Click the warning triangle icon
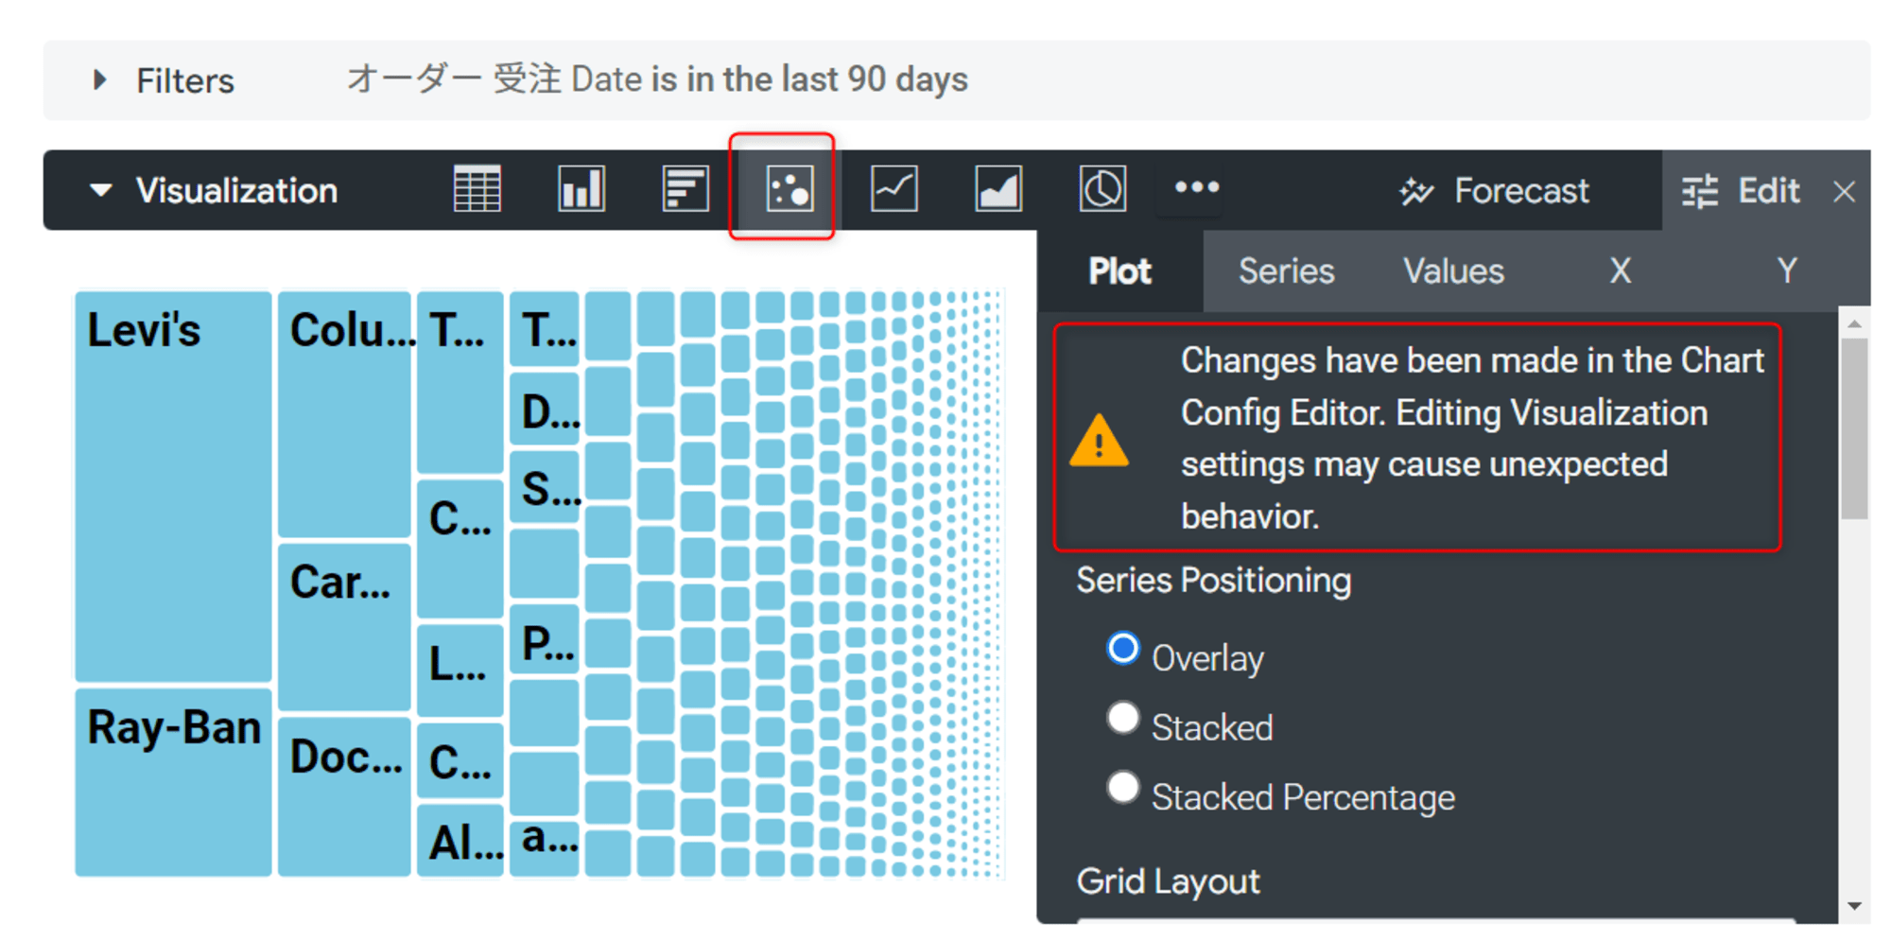 tap(1099, 441)
